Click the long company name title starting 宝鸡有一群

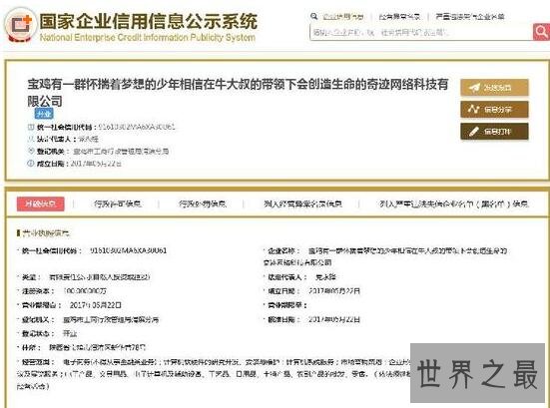coord(238,93)
